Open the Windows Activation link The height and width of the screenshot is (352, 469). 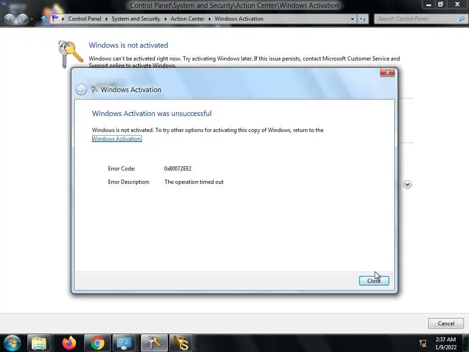[117, 139]
